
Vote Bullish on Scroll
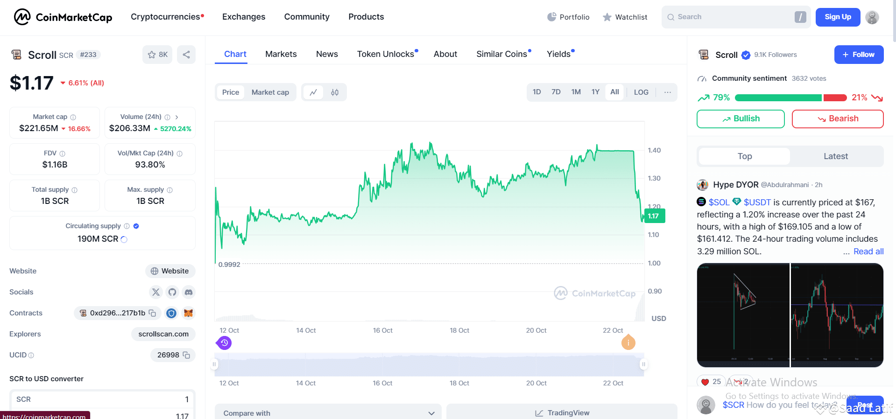point(741,119)
